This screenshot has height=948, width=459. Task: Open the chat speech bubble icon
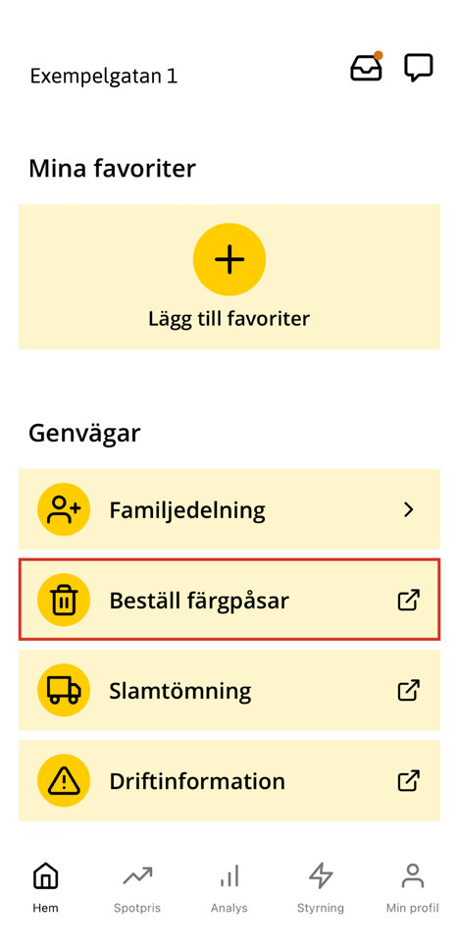419,67
